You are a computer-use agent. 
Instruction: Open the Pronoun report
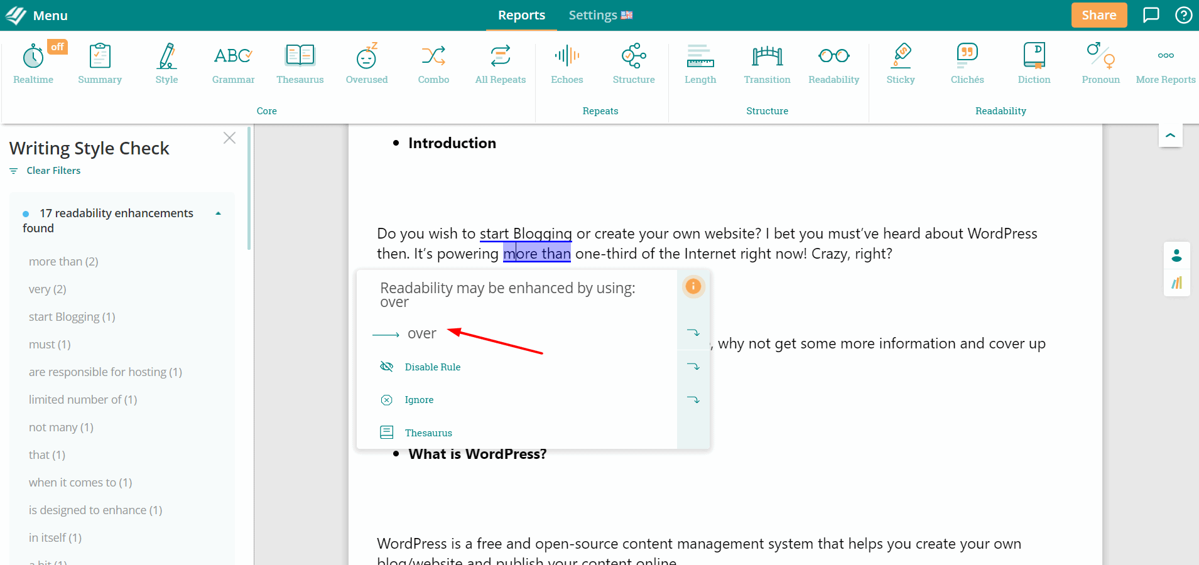[x=1100, y=63]
